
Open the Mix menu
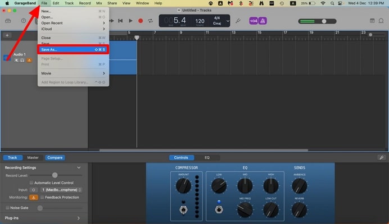(x=99, y=3)
